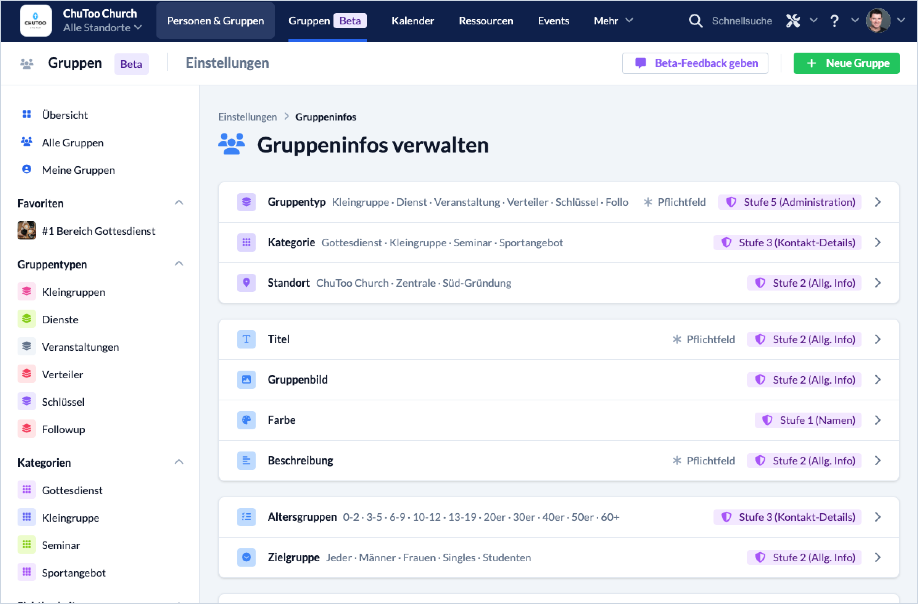Click the Standort location pin icon
918x604 pixels.
coord(246,283)
